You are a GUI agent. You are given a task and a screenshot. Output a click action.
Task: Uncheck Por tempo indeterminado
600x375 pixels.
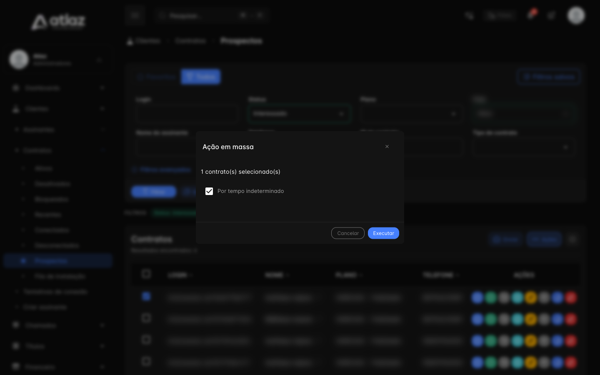209,191
